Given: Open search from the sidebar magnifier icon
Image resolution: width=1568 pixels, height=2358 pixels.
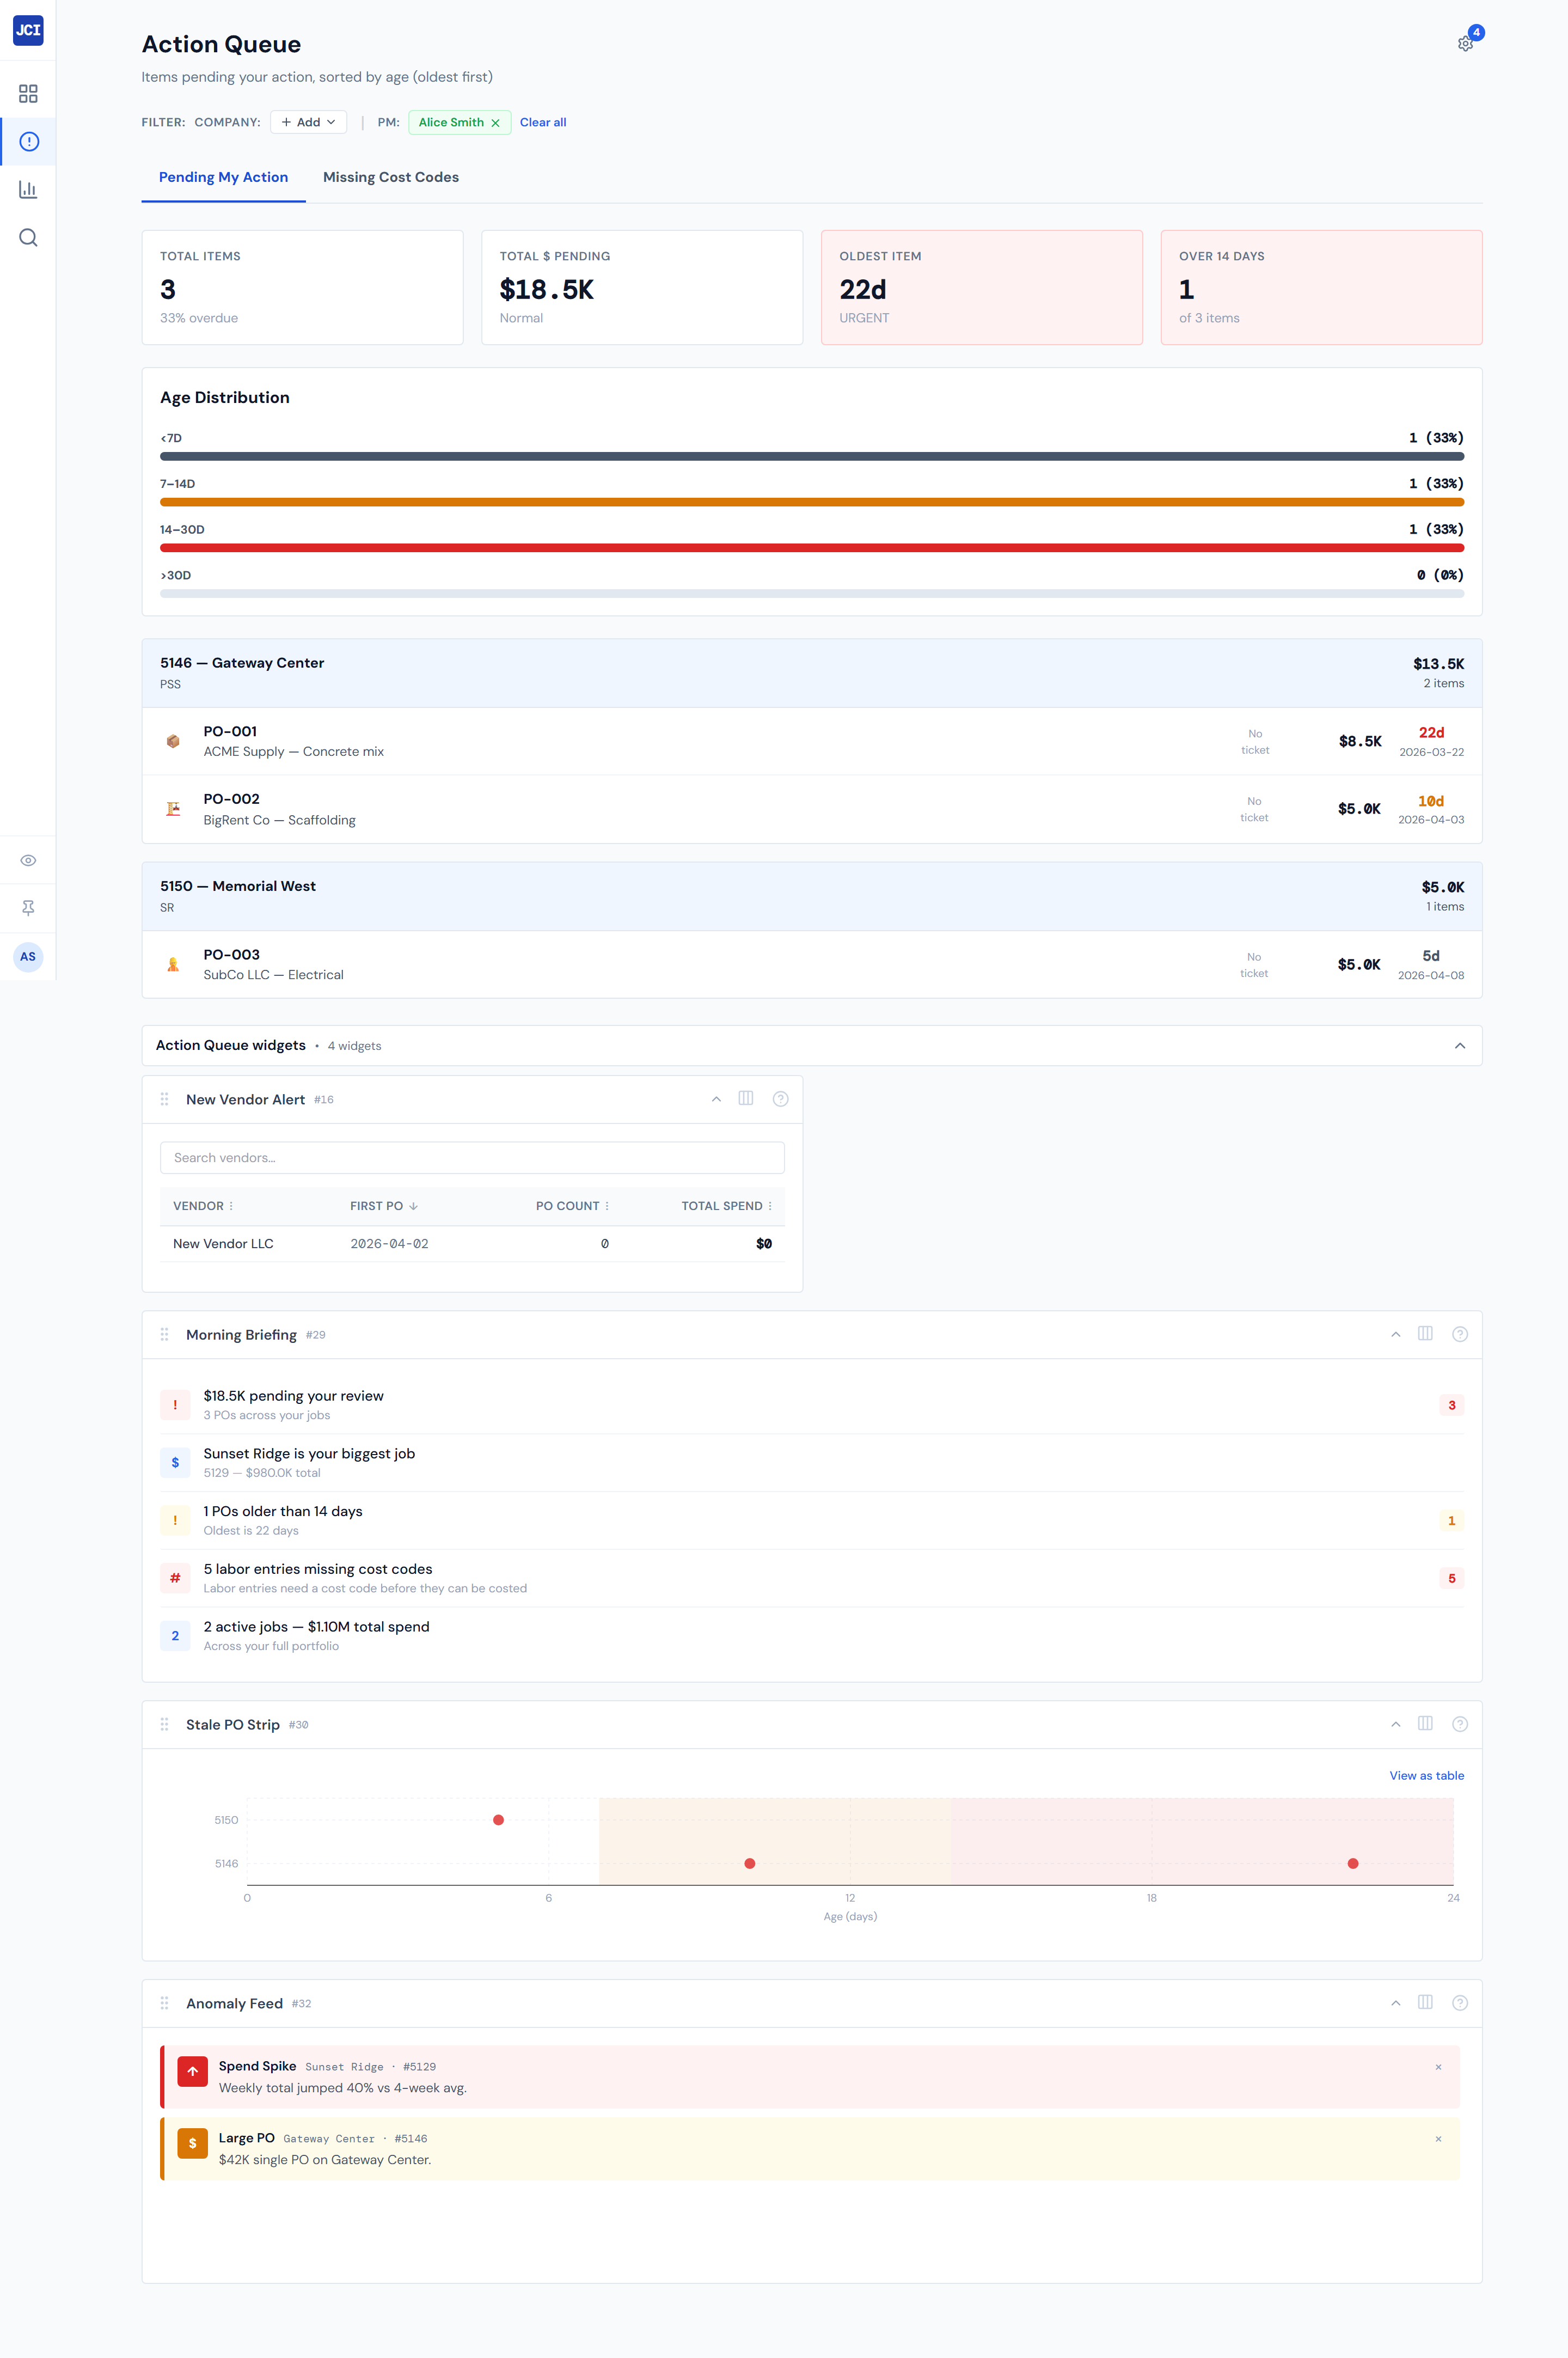Looking at the screenshot, I should point(28,237).
